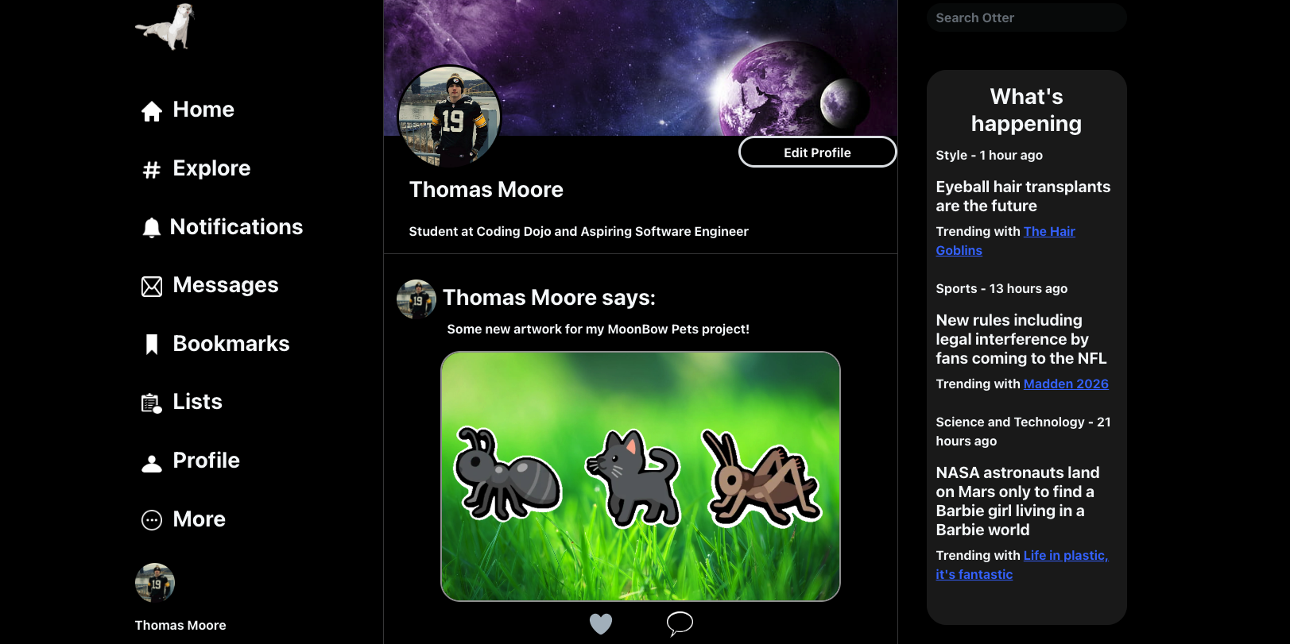This screenshot has width=1290, height=644.
Task: Click the Otter logo
Action: coord(165,26)
